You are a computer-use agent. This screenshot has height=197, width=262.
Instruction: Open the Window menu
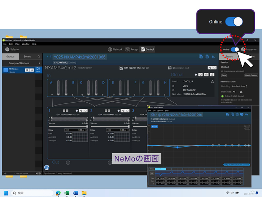pyautogui.click(x=26, y=44)
